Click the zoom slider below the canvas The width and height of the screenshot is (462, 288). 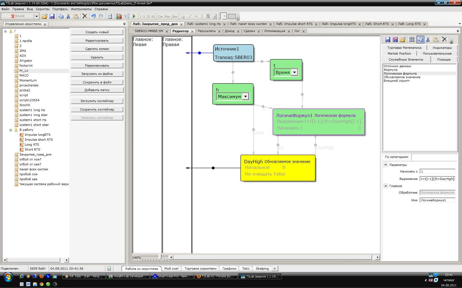tap(160, 257)
